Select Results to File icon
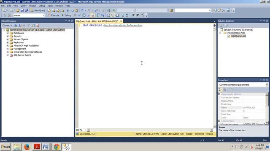Image resolution: width=270 pixels, height=151 pixels. (117, 15)
